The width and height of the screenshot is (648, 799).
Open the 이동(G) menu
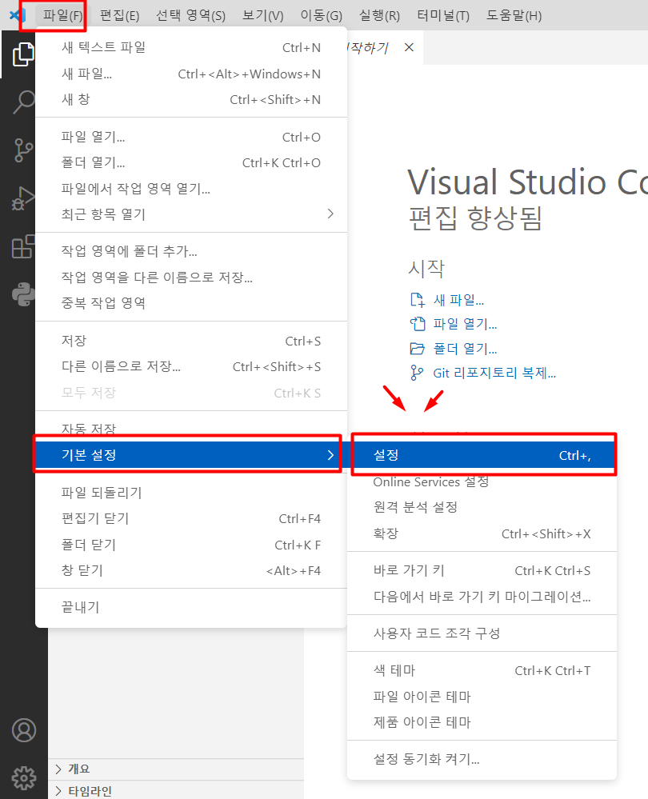click(321, 16)
